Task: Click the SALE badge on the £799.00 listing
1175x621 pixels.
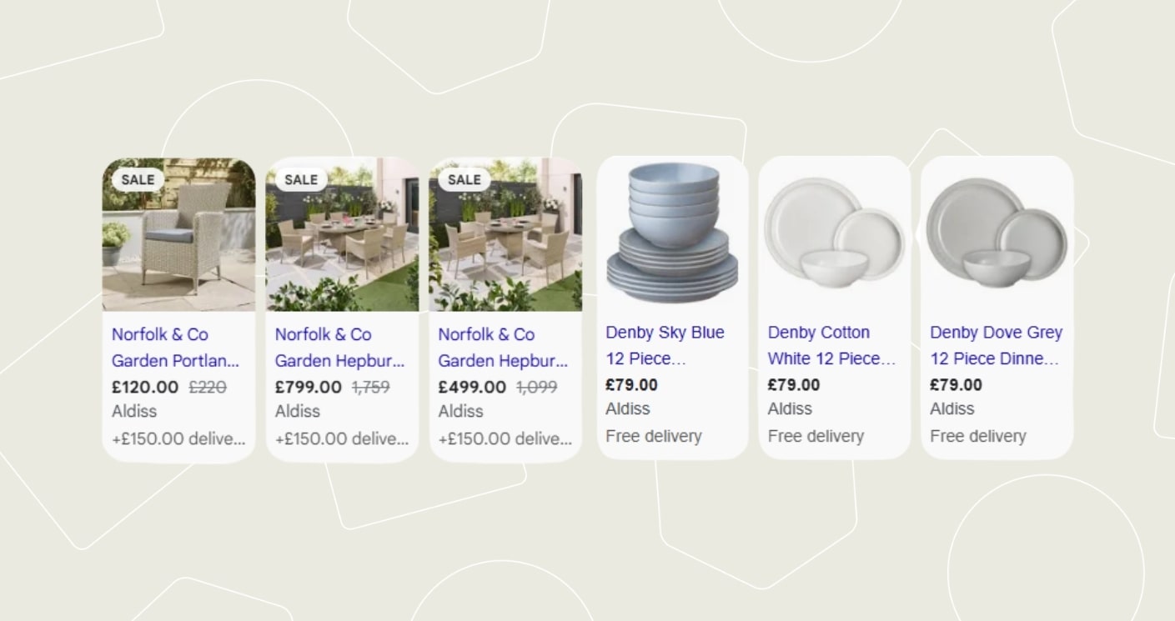Action: 301,179
